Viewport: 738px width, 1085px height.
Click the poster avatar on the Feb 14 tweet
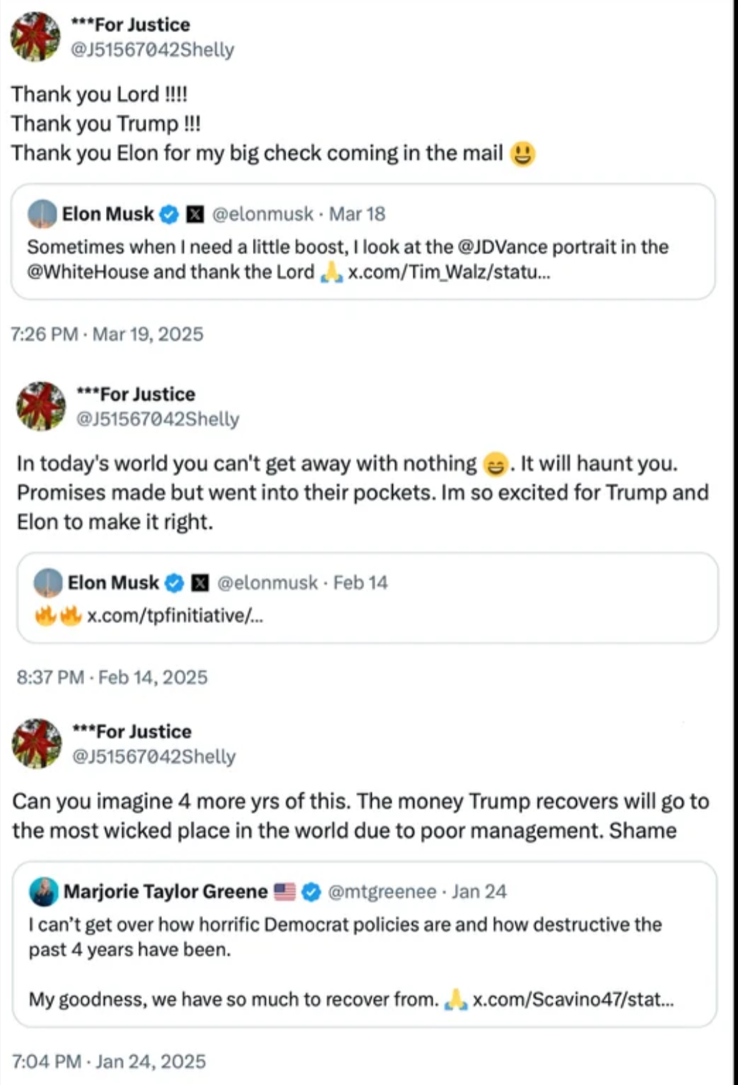[41, 406]
